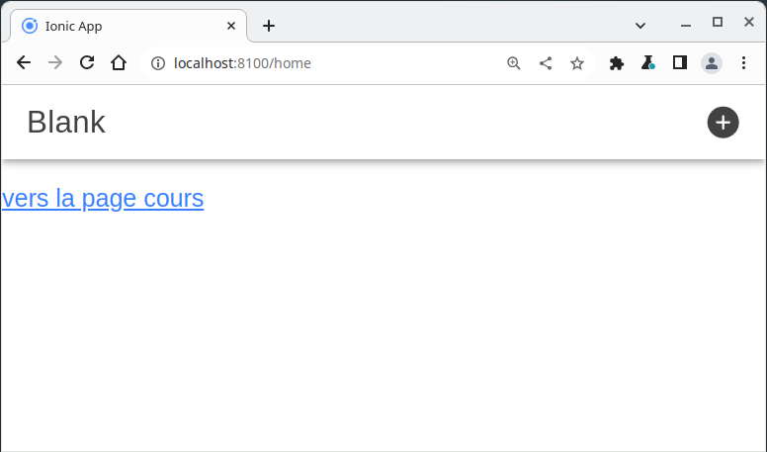Reload the current page

(87, 63)
